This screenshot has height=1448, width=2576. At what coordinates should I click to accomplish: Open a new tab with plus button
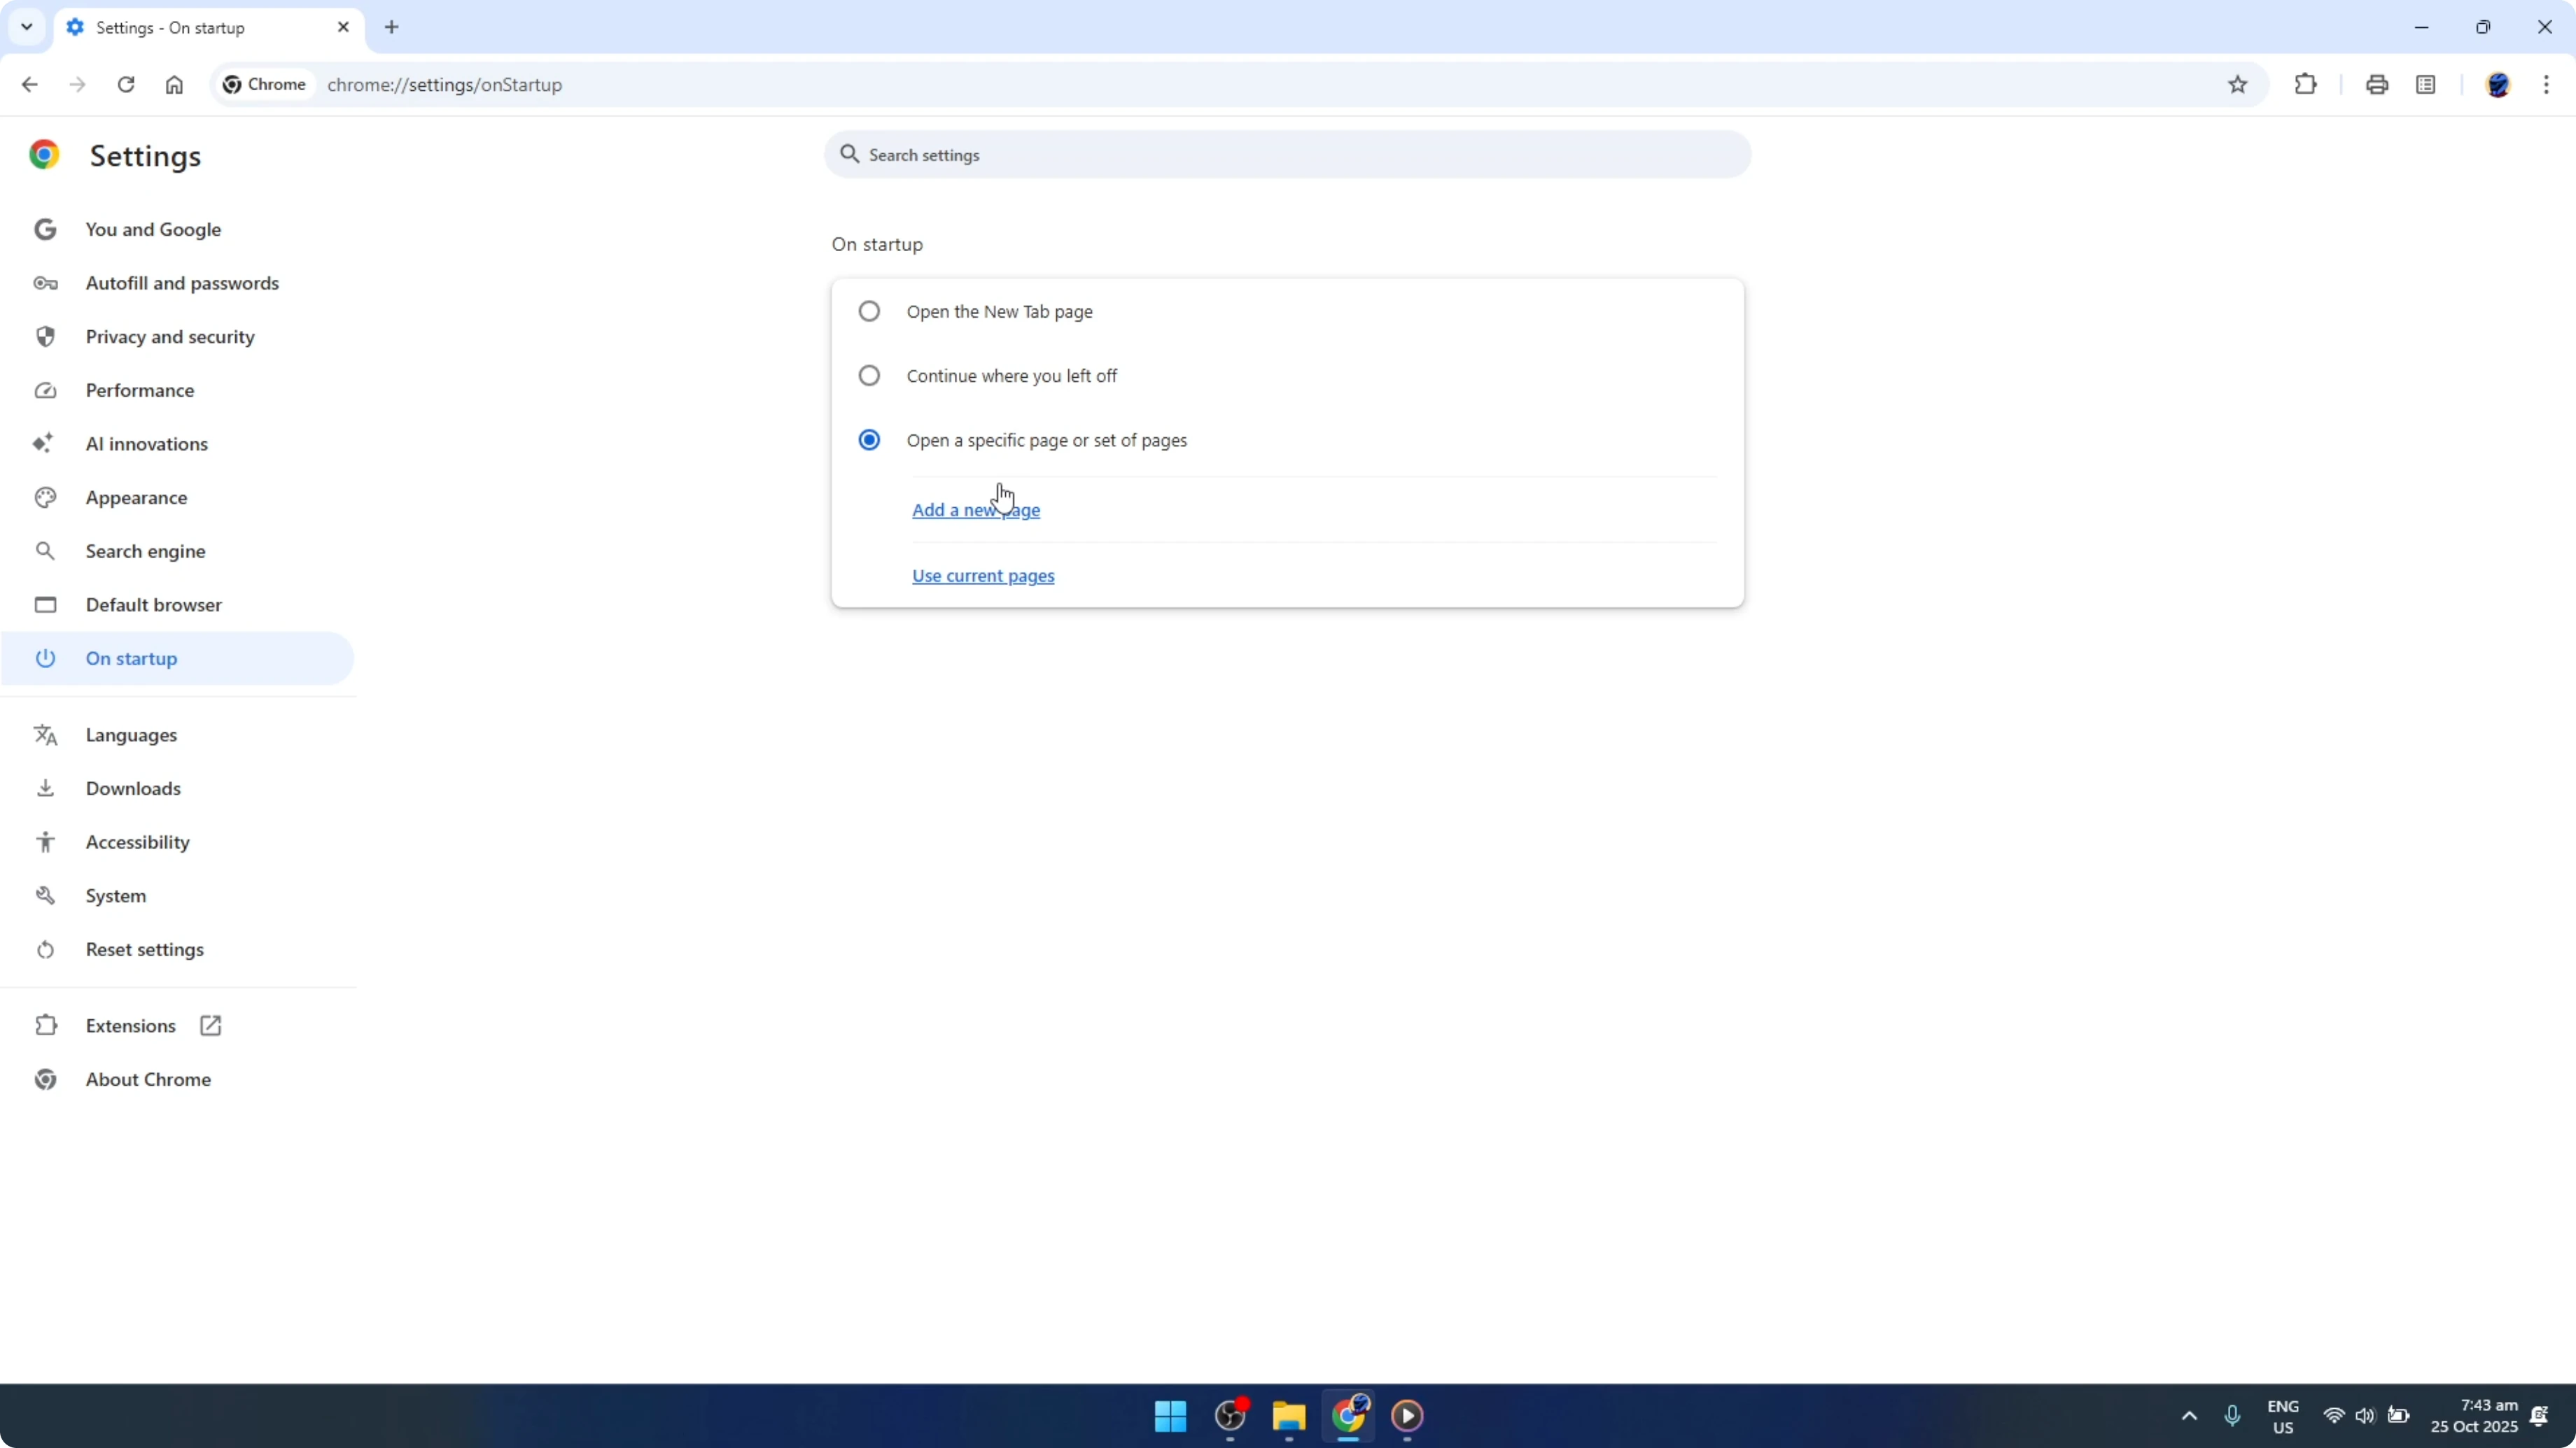pos(392,27)
